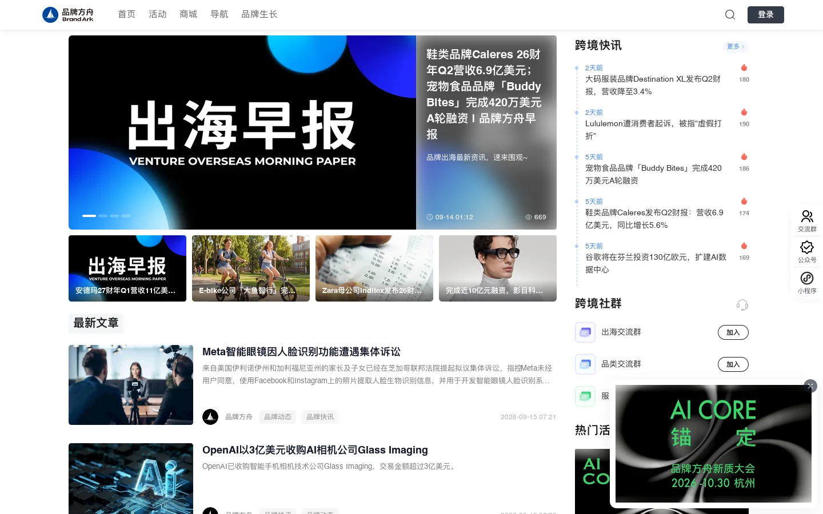Open news 大码服装品牌Destination XL发布Q2财报
Screen dimensions: 823x514
click(653, 85)
